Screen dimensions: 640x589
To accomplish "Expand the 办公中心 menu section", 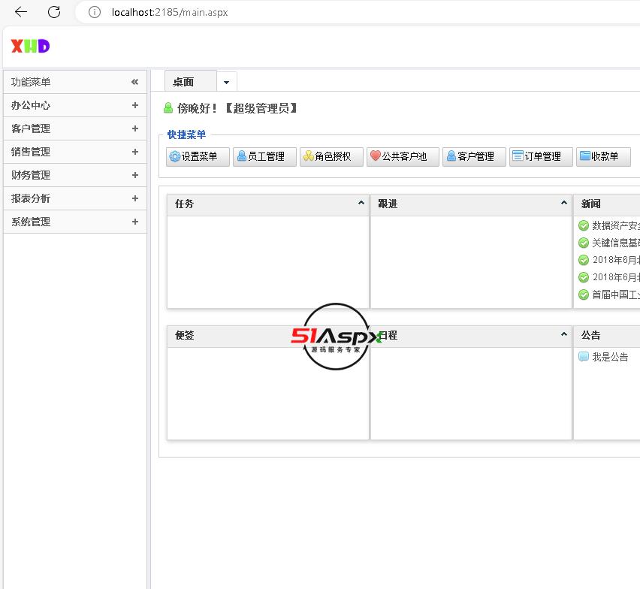I will click(x=135, y=105).
